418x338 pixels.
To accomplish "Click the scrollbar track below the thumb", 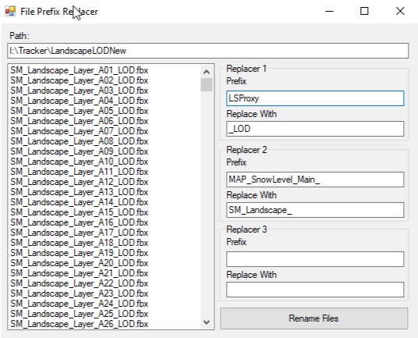I will pos(207,203).
